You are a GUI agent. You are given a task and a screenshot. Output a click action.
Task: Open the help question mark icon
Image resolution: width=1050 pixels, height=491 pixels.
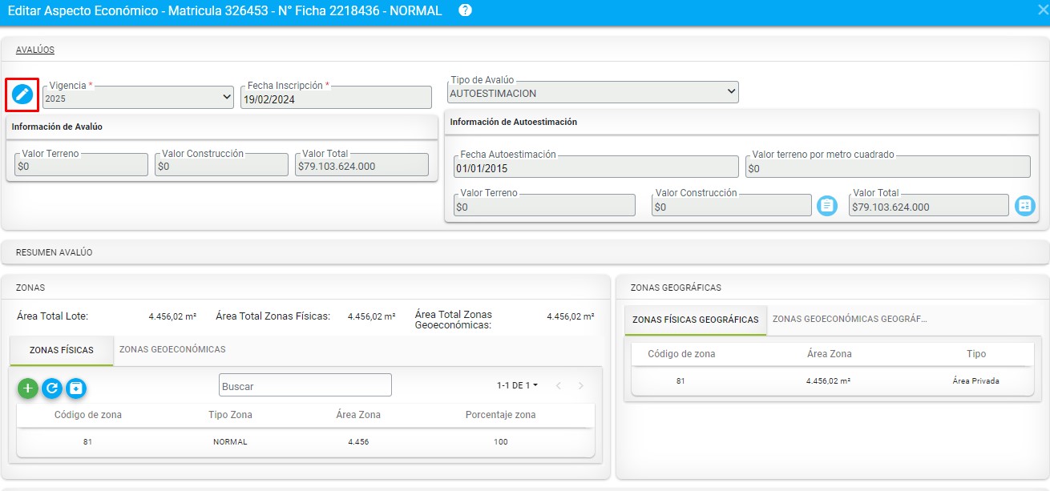coord(465,11)
